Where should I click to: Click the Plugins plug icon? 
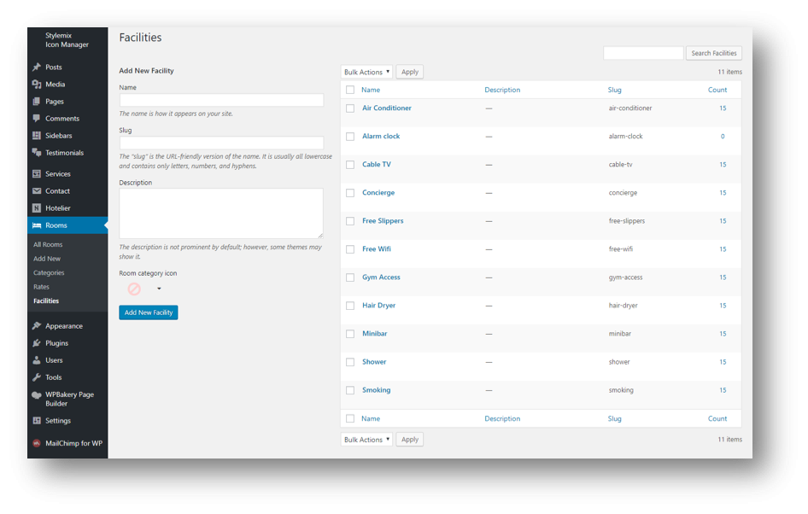(37, 343)
